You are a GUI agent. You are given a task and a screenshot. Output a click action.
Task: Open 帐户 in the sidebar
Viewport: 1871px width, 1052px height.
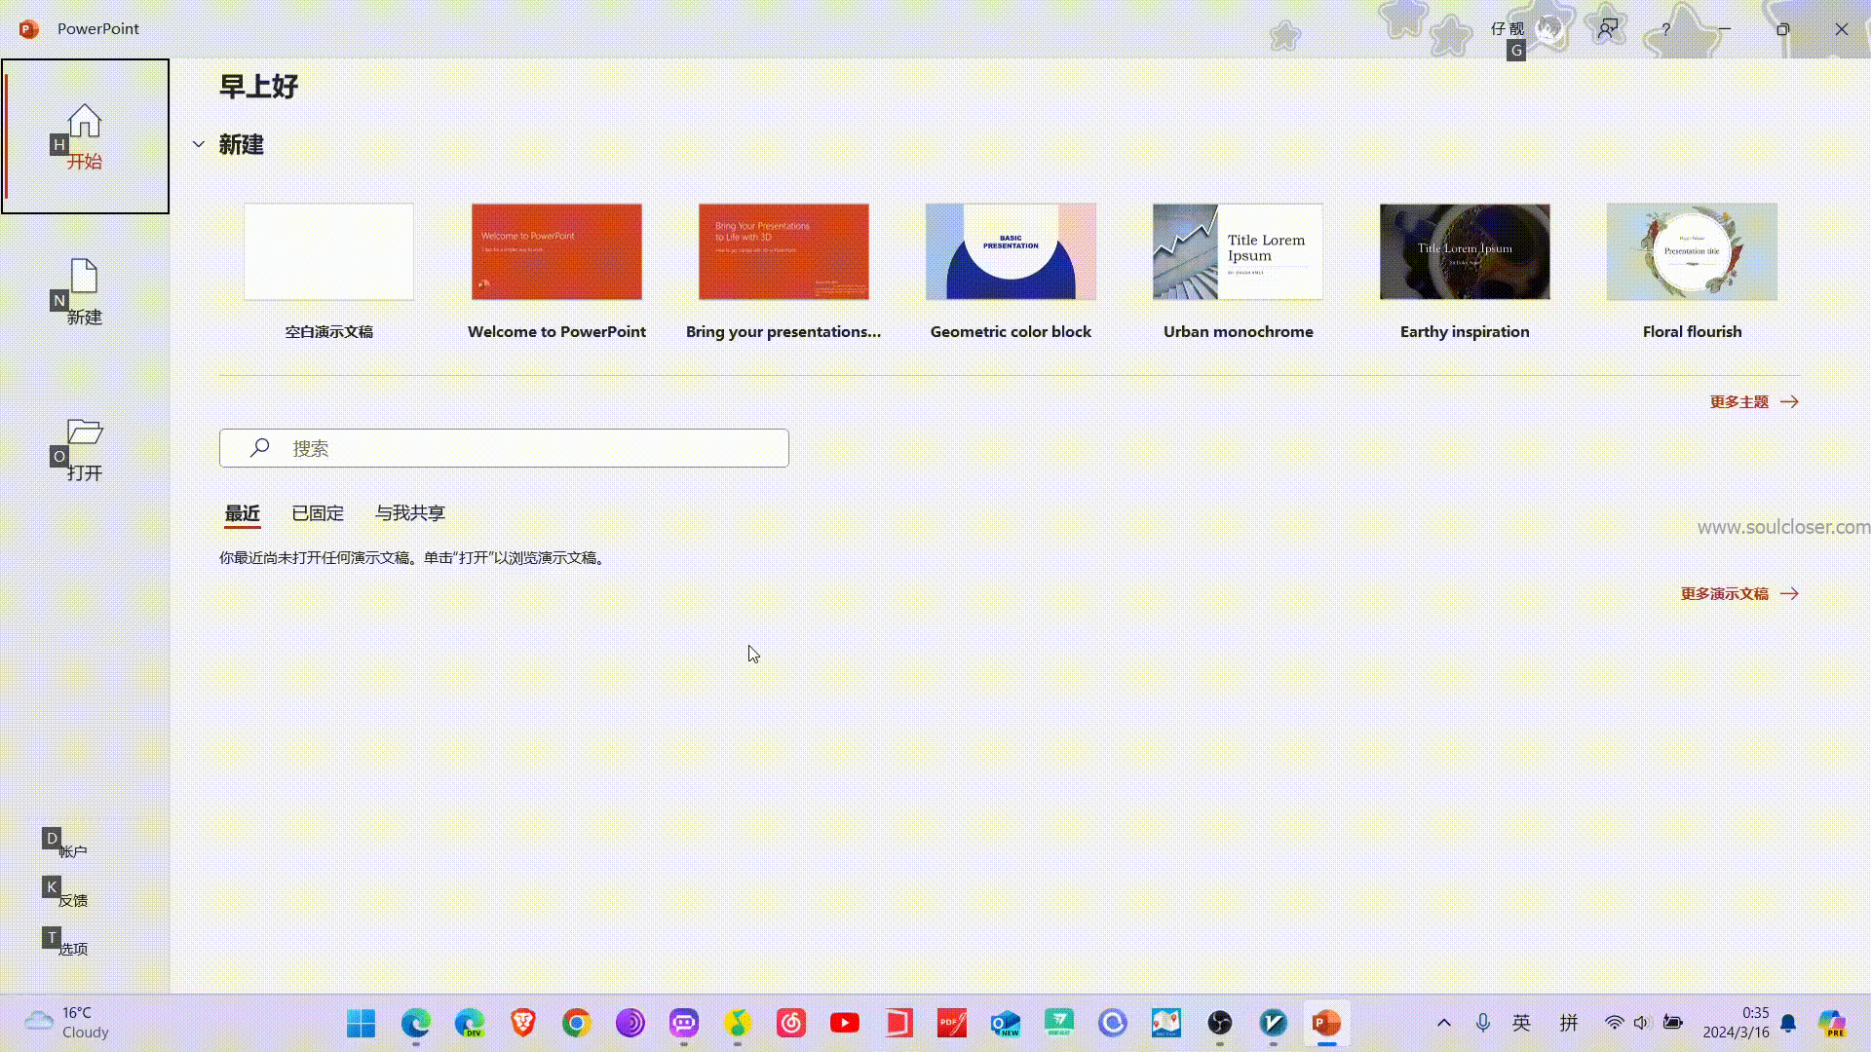73,851
